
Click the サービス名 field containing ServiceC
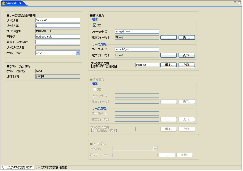(57, 20)
